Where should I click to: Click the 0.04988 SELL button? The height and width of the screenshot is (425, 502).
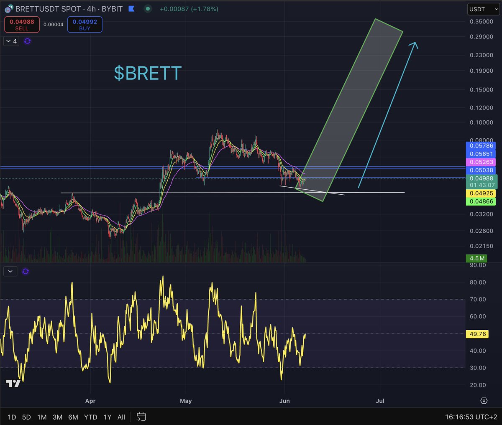[x=22, y=25]
